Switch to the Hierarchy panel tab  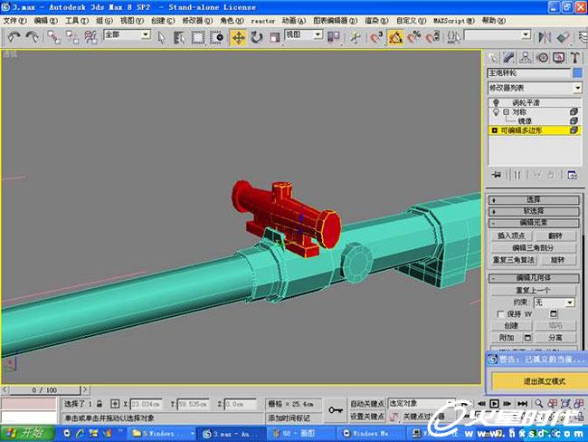[525, 57]
